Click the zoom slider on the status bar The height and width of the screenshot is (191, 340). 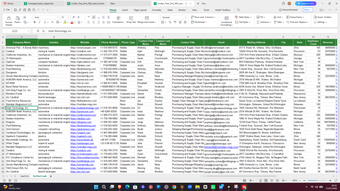pyautogui.click(x=317, y=180)
